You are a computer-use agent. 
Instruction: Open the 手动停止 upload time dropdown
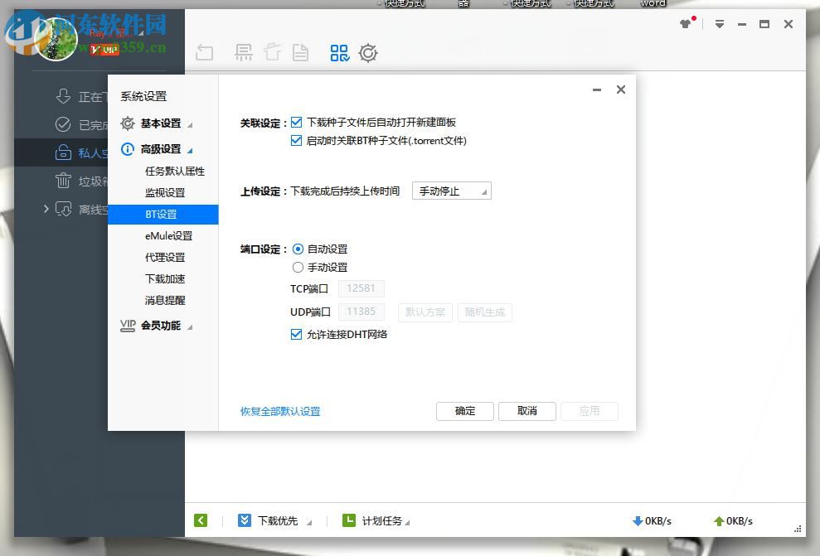click(451, 191)
